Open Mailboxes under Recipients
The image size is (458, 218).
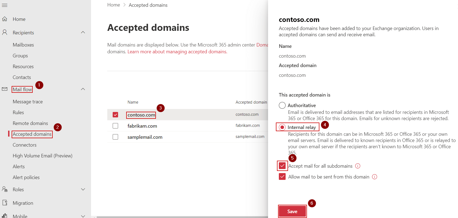23,45
